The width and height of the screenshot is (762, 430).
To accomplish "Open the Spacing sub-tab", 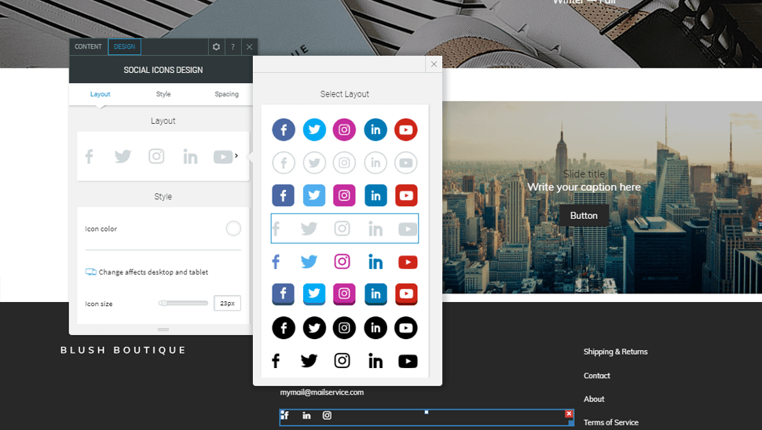I will pyautogui.click(x=226, y=94).
